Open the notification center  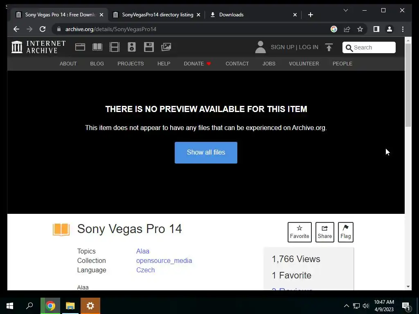coord(406,307)
